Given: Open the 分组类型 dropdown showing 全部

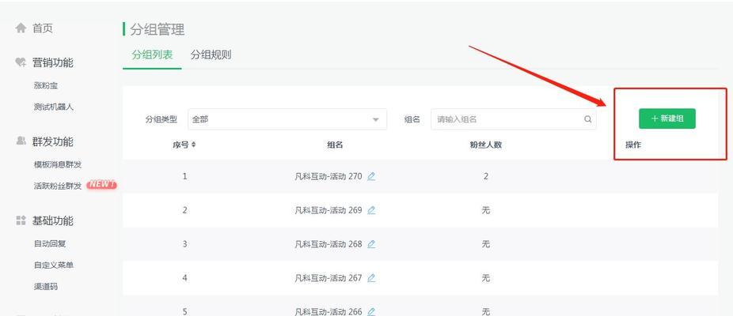Looking at the screenshot, I should (x=287, y=119).
